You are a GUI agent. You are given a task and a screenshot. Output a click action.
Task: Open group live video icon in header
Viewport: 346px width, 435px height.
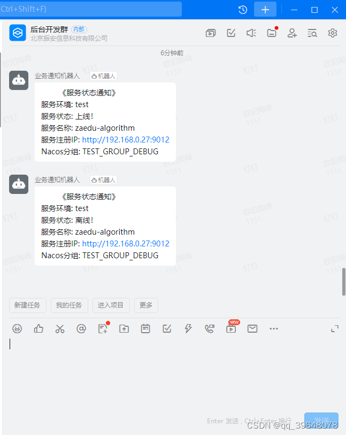[211, 33]
